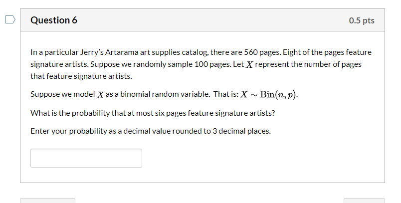Click the word 'Jerry's' in the first line
Screen dimensions: 401x203
tap(92, 52)
